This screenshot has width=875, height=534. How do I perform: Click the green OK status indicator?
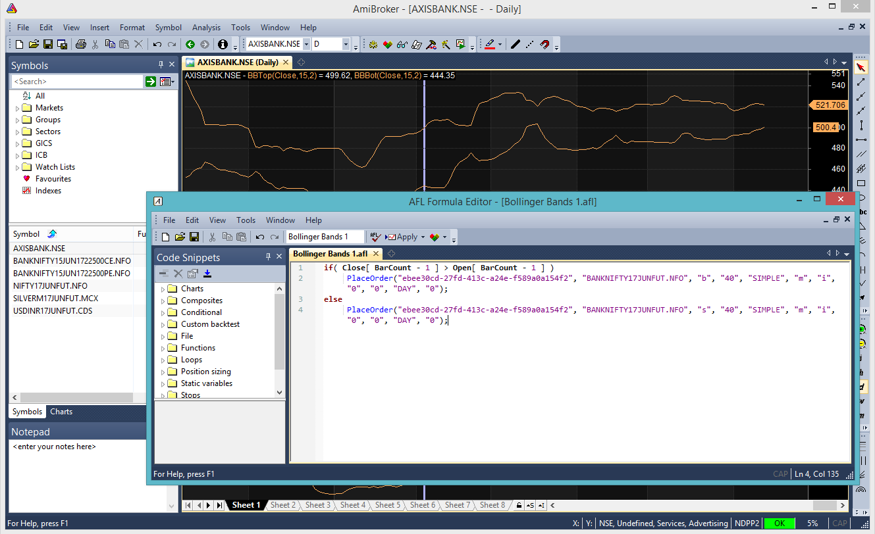click(780, 523)
